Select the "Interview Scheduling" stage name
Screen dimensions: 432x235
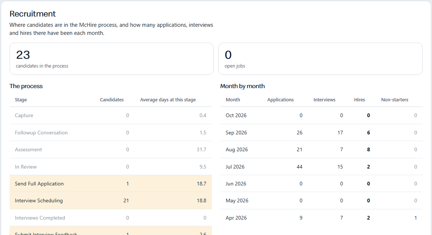(x=39, y=200)
